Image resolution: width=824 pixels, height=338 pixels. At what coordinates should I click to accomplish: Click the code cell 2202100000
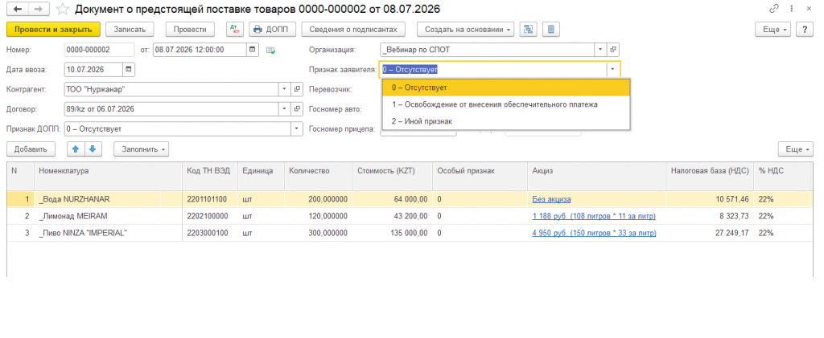point(210,216)
